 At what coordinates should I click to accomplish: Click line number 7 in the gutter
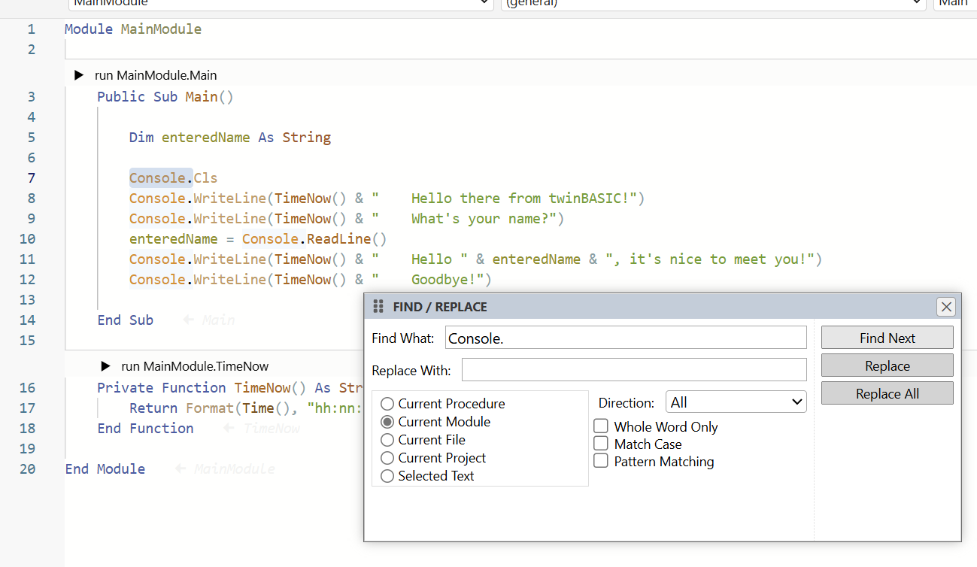tap(31, 177)
